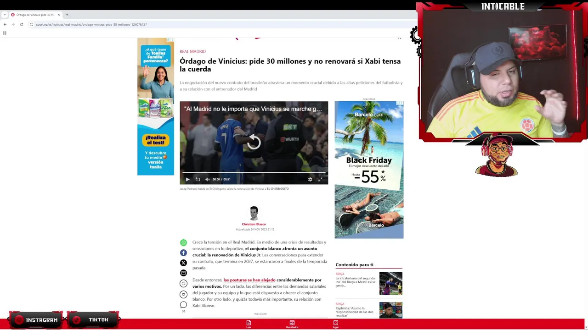This screenshot has width=588, height=330.
Task: Click the ¡Realiza el test! ad button
Action: [156, 140]
